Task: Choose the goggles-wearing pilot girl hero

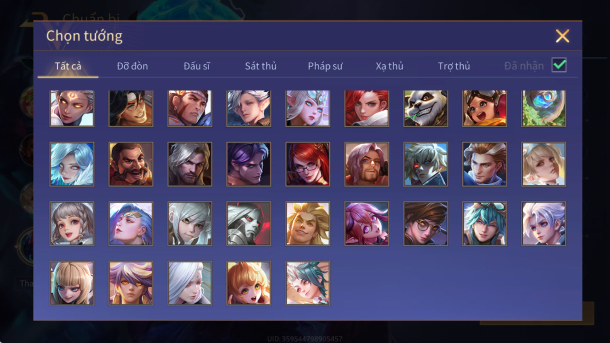Action: (x=485, y=108)
